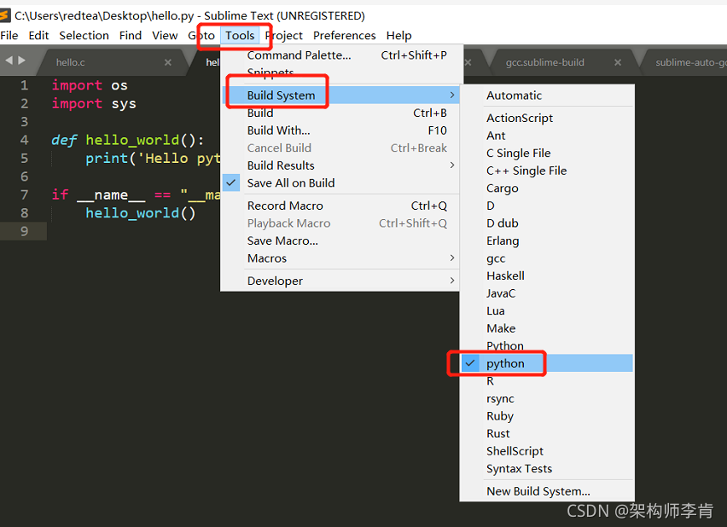Select D build system
Screen dimensions: 727x527
[x=547, y=206]
